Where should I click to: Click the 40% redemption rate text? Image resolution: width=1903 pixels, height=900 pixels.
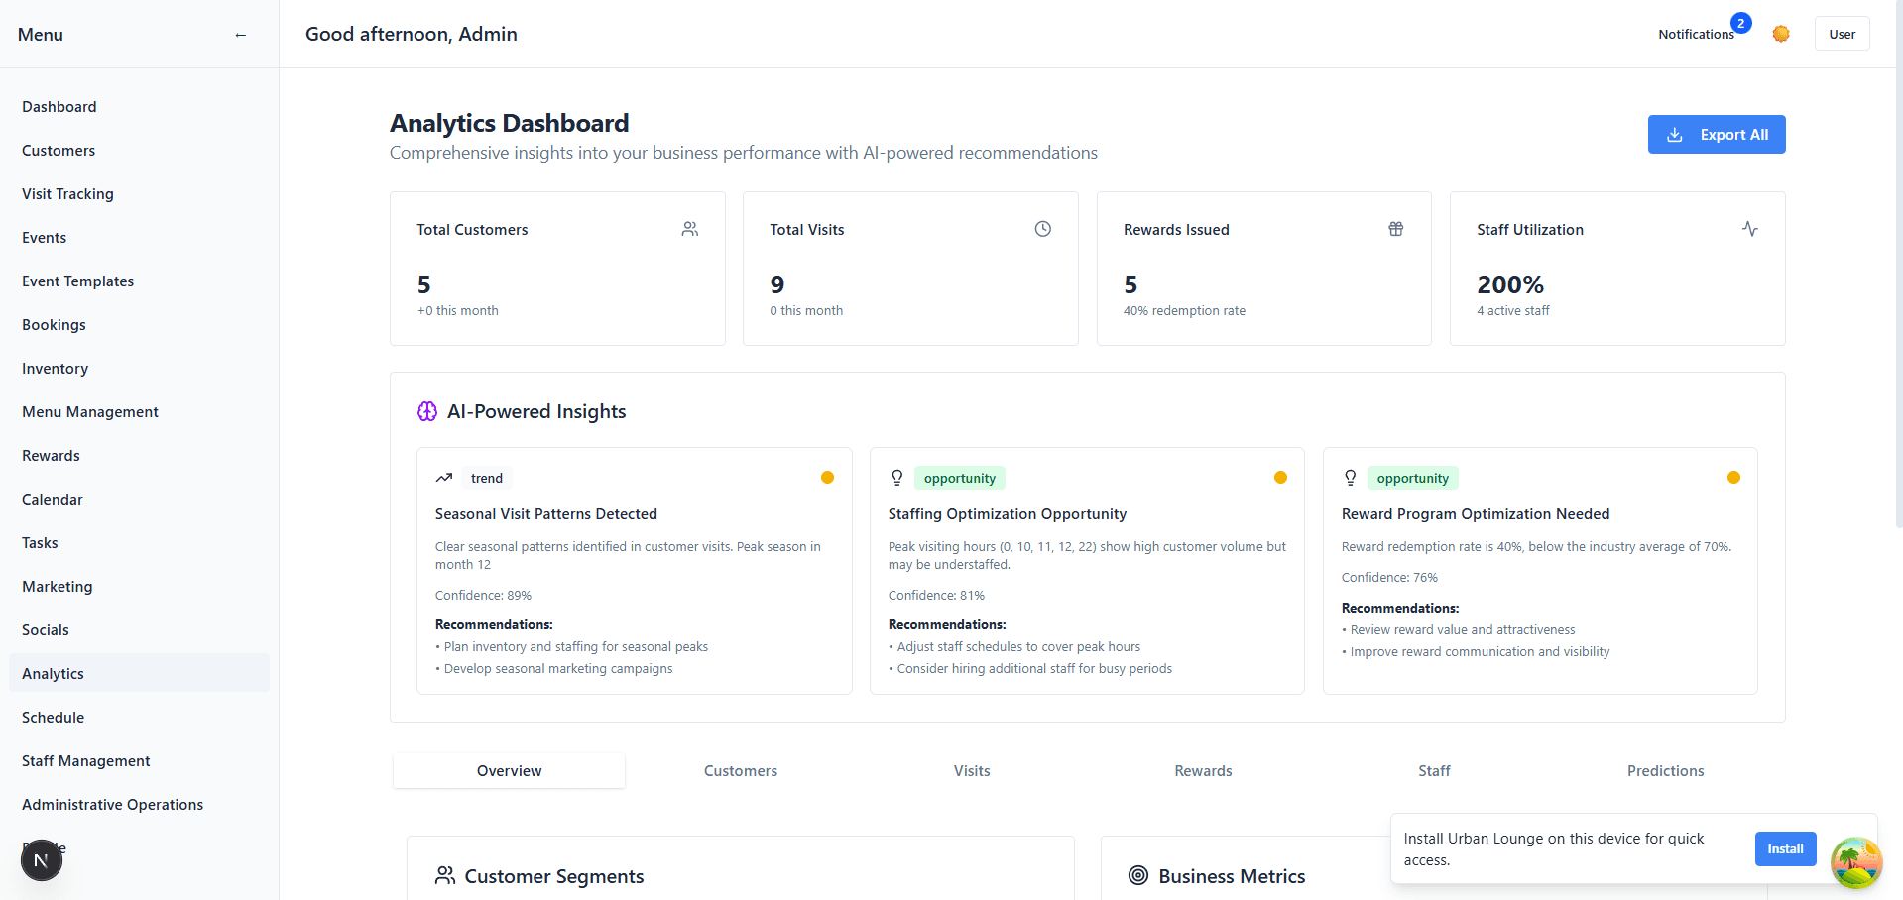1184,311
